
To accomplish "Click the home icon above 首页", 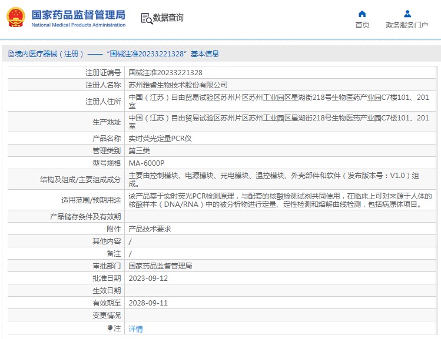I will 362,14.
